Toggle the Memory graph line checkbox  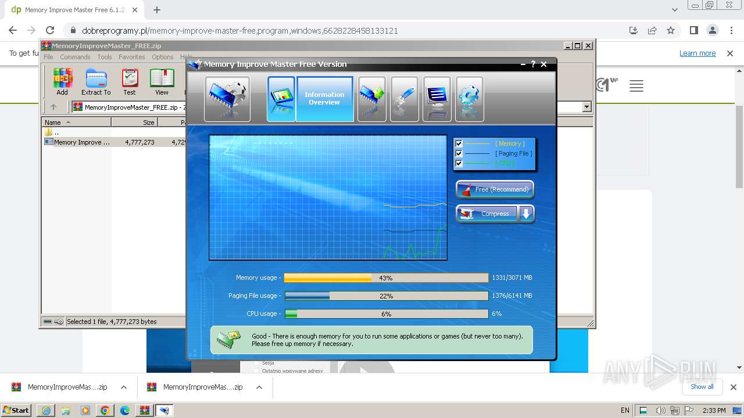(x=459, y=143)
